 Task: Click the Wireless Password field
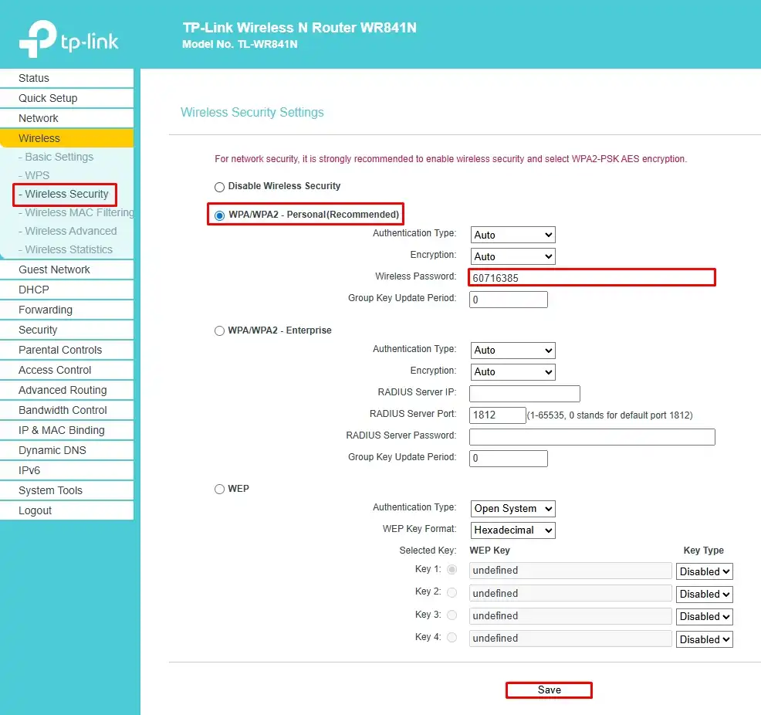click(x=591, y=277)
